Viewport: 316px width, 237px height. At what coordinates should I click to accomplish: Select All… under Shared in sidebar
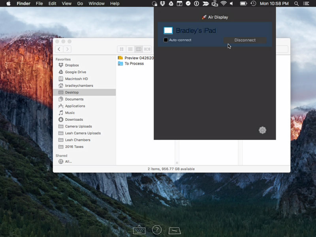click(85, 162)
